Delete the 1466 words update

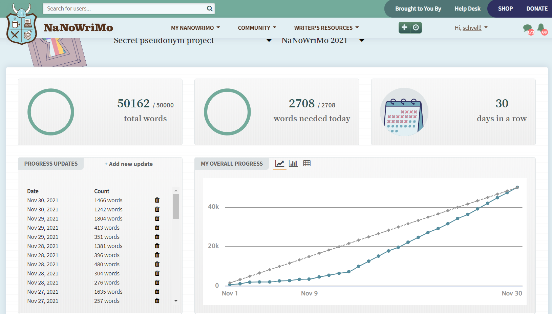click(x=157, y=200)
